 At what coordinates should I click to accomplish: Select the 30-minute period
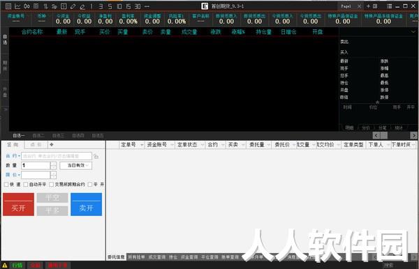point(138,6)
